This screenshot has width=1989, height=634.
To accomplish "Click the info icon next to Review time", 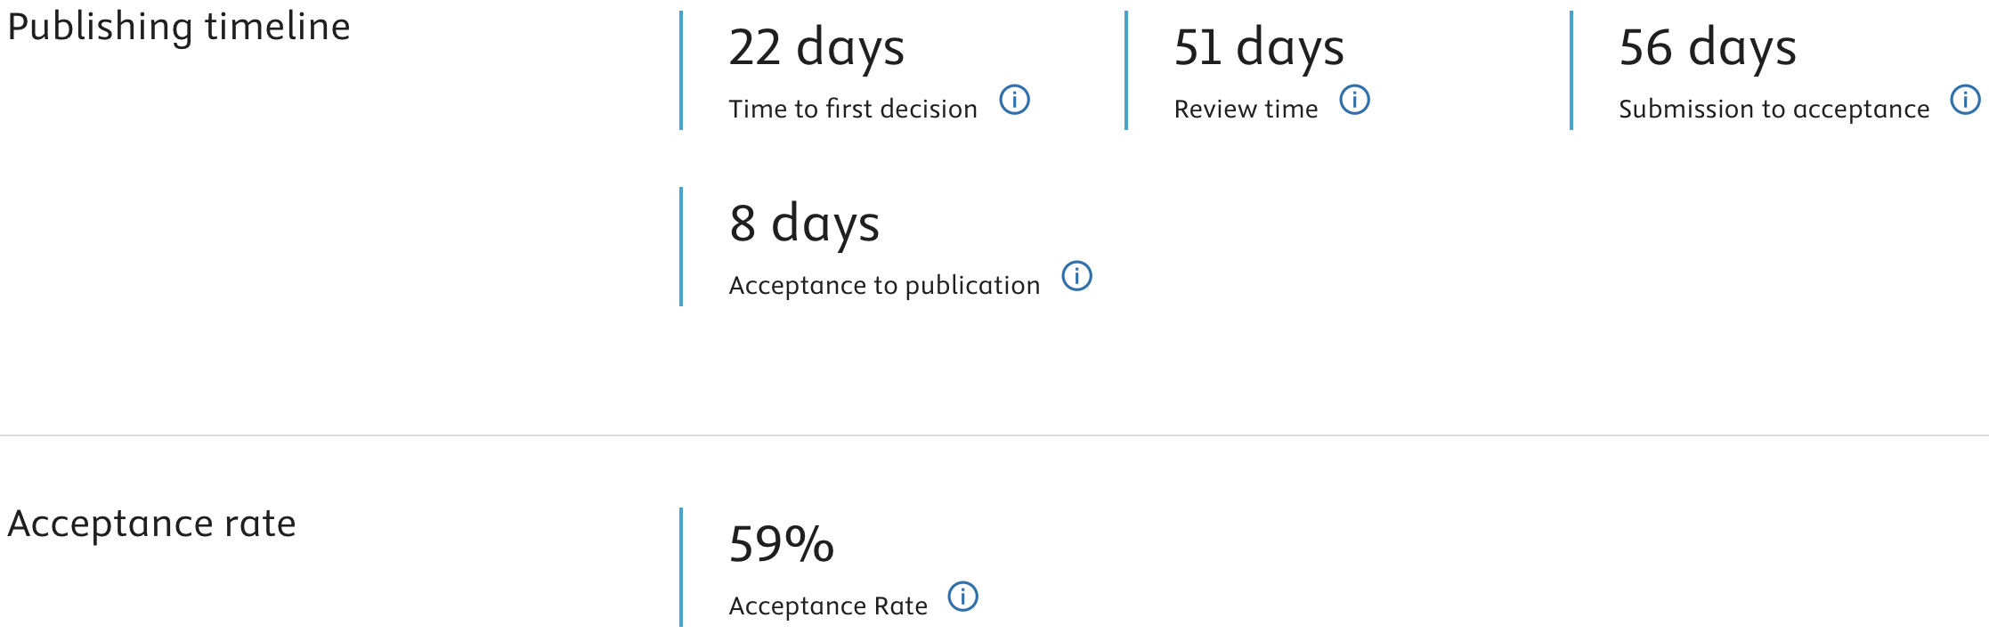I will [x=1354, y=100].
